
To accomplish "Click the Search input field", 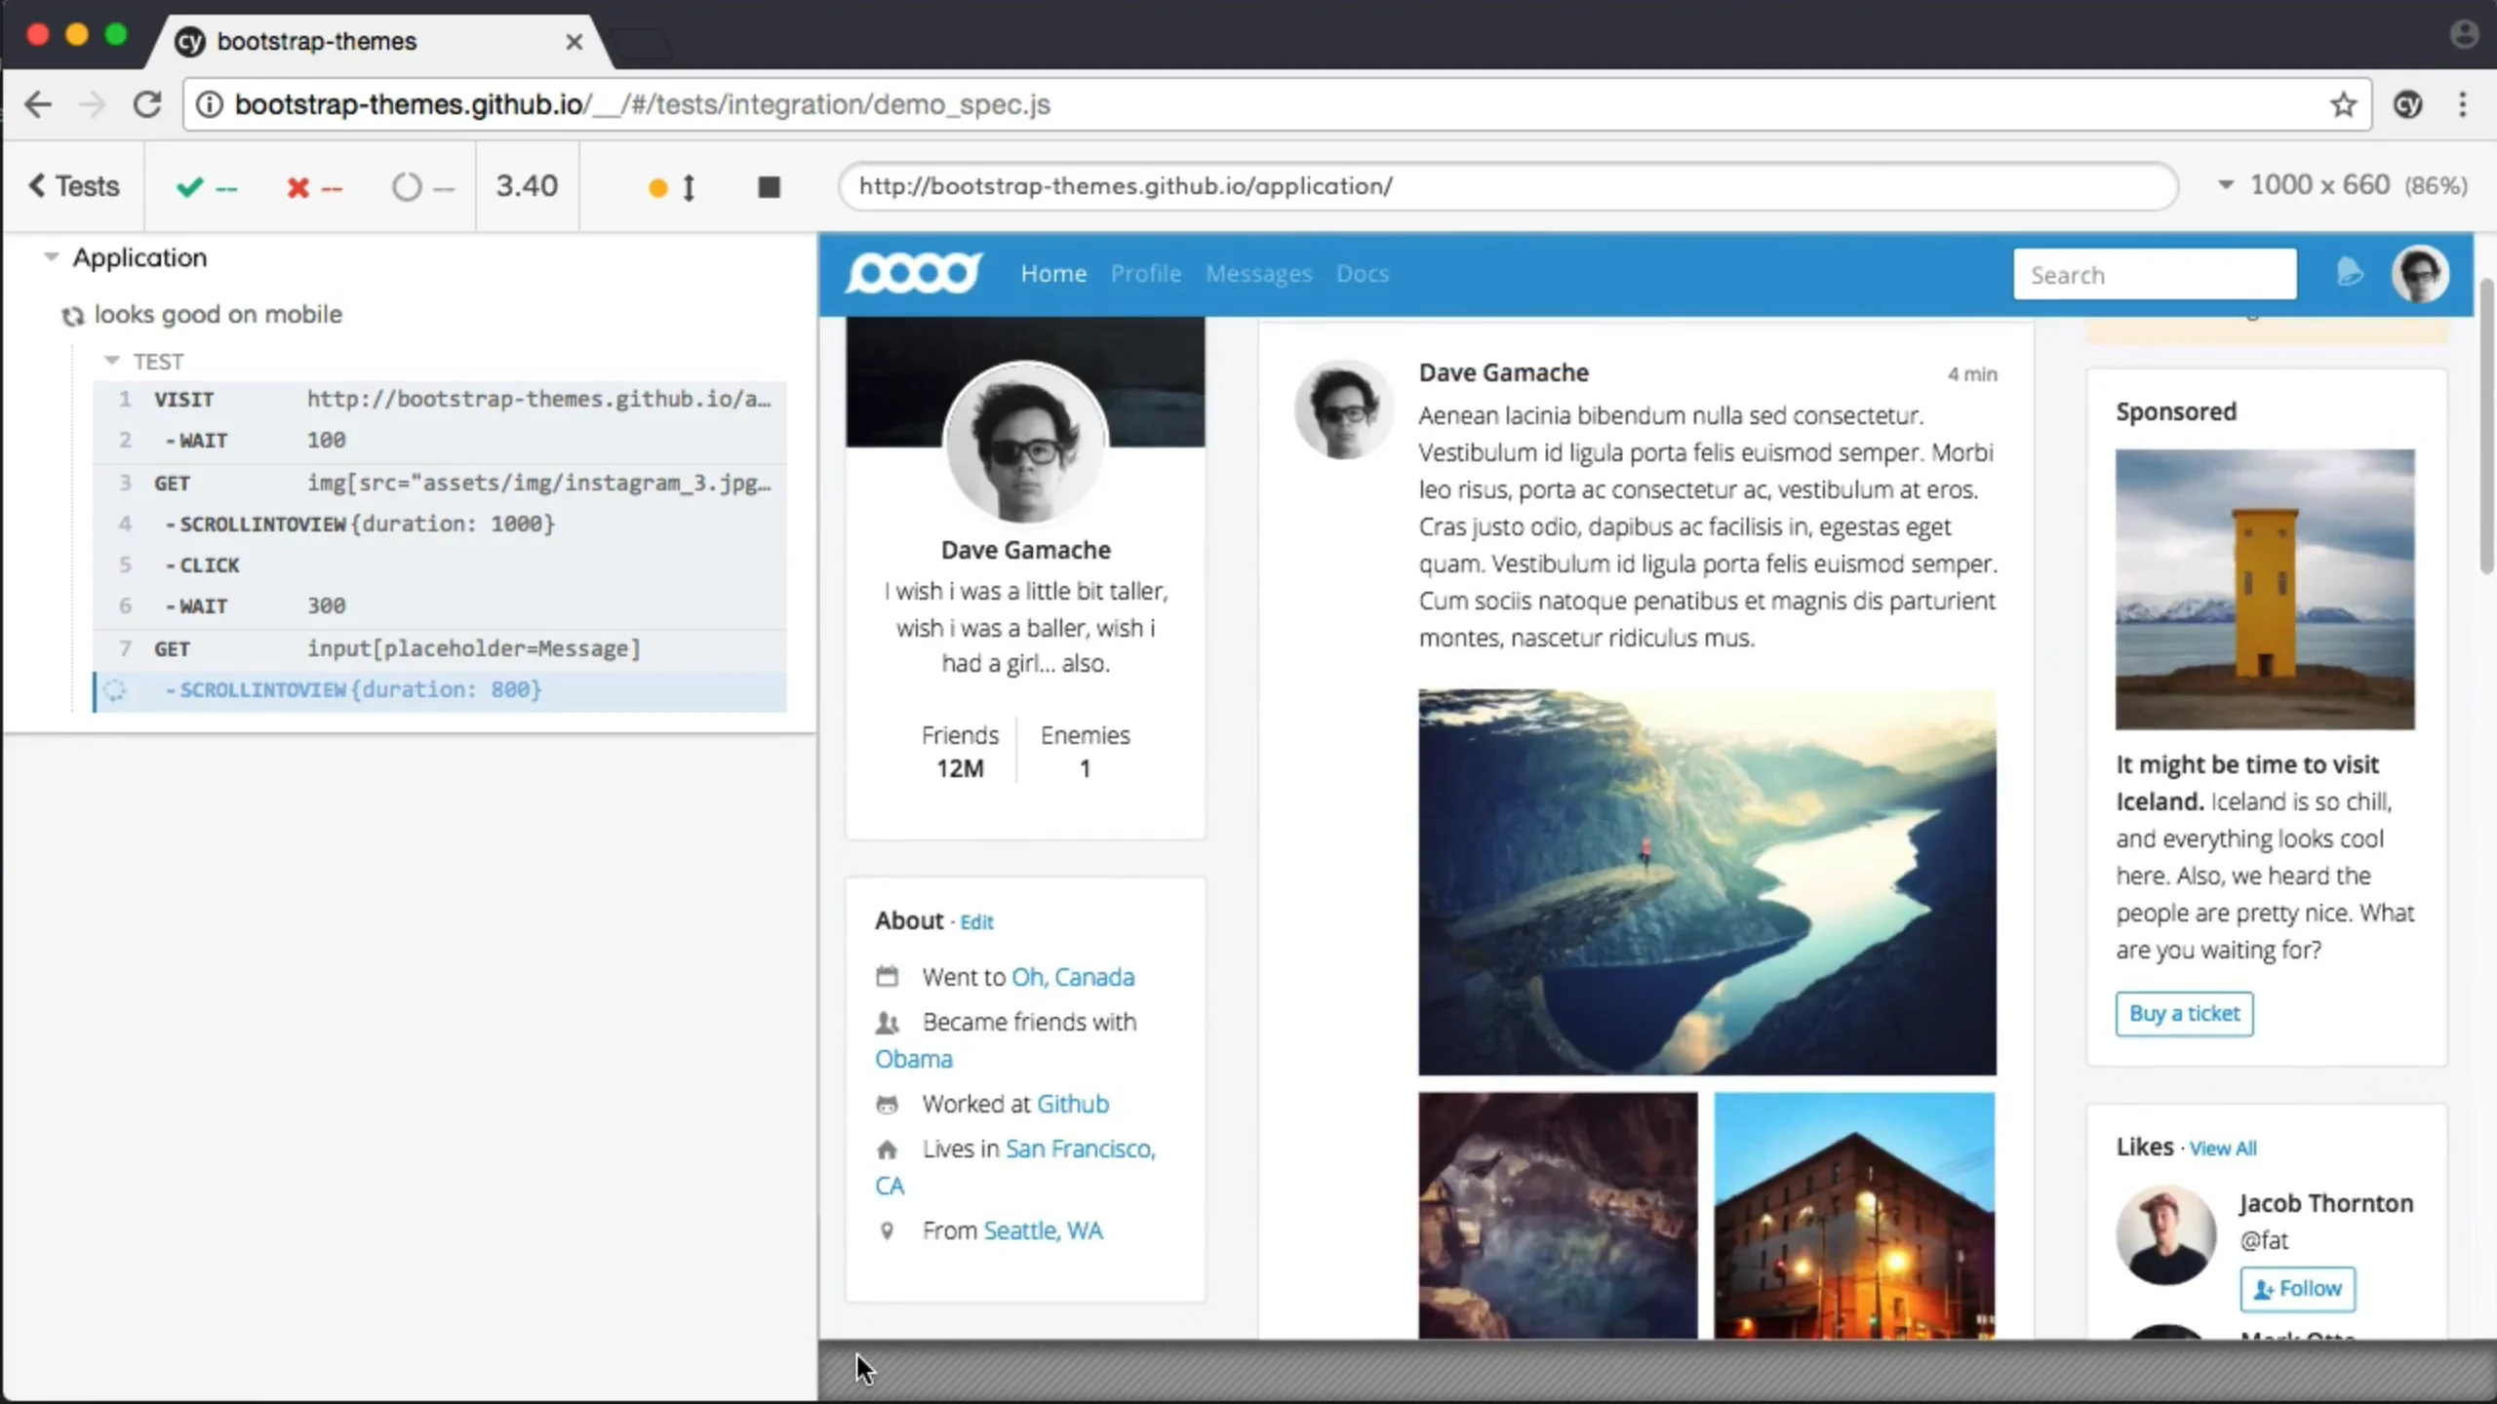I will click(x=2154, y=275).
